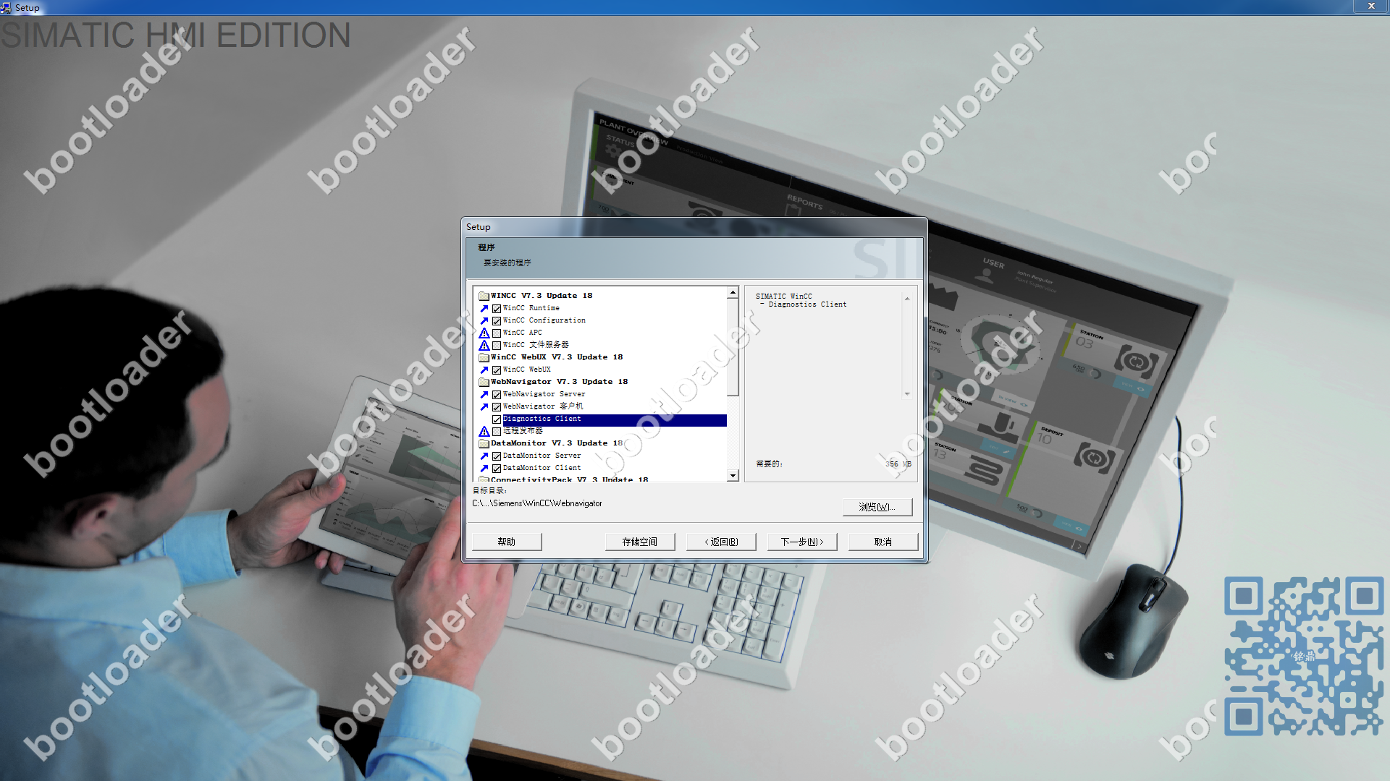
Task: Cancel setup with the 取消 button
Action: click(x=883, y=542)
